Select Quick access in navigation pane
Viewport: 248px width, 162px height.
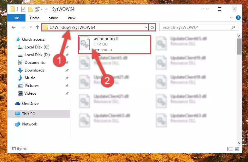point(30,39)
